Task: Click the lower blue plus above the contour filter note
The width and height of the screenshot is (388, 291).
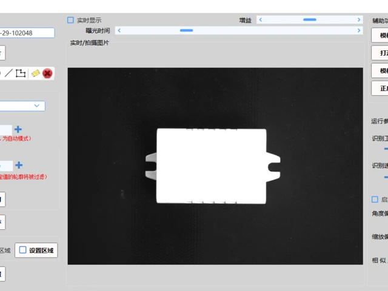Action: click(x=19, y=165)
